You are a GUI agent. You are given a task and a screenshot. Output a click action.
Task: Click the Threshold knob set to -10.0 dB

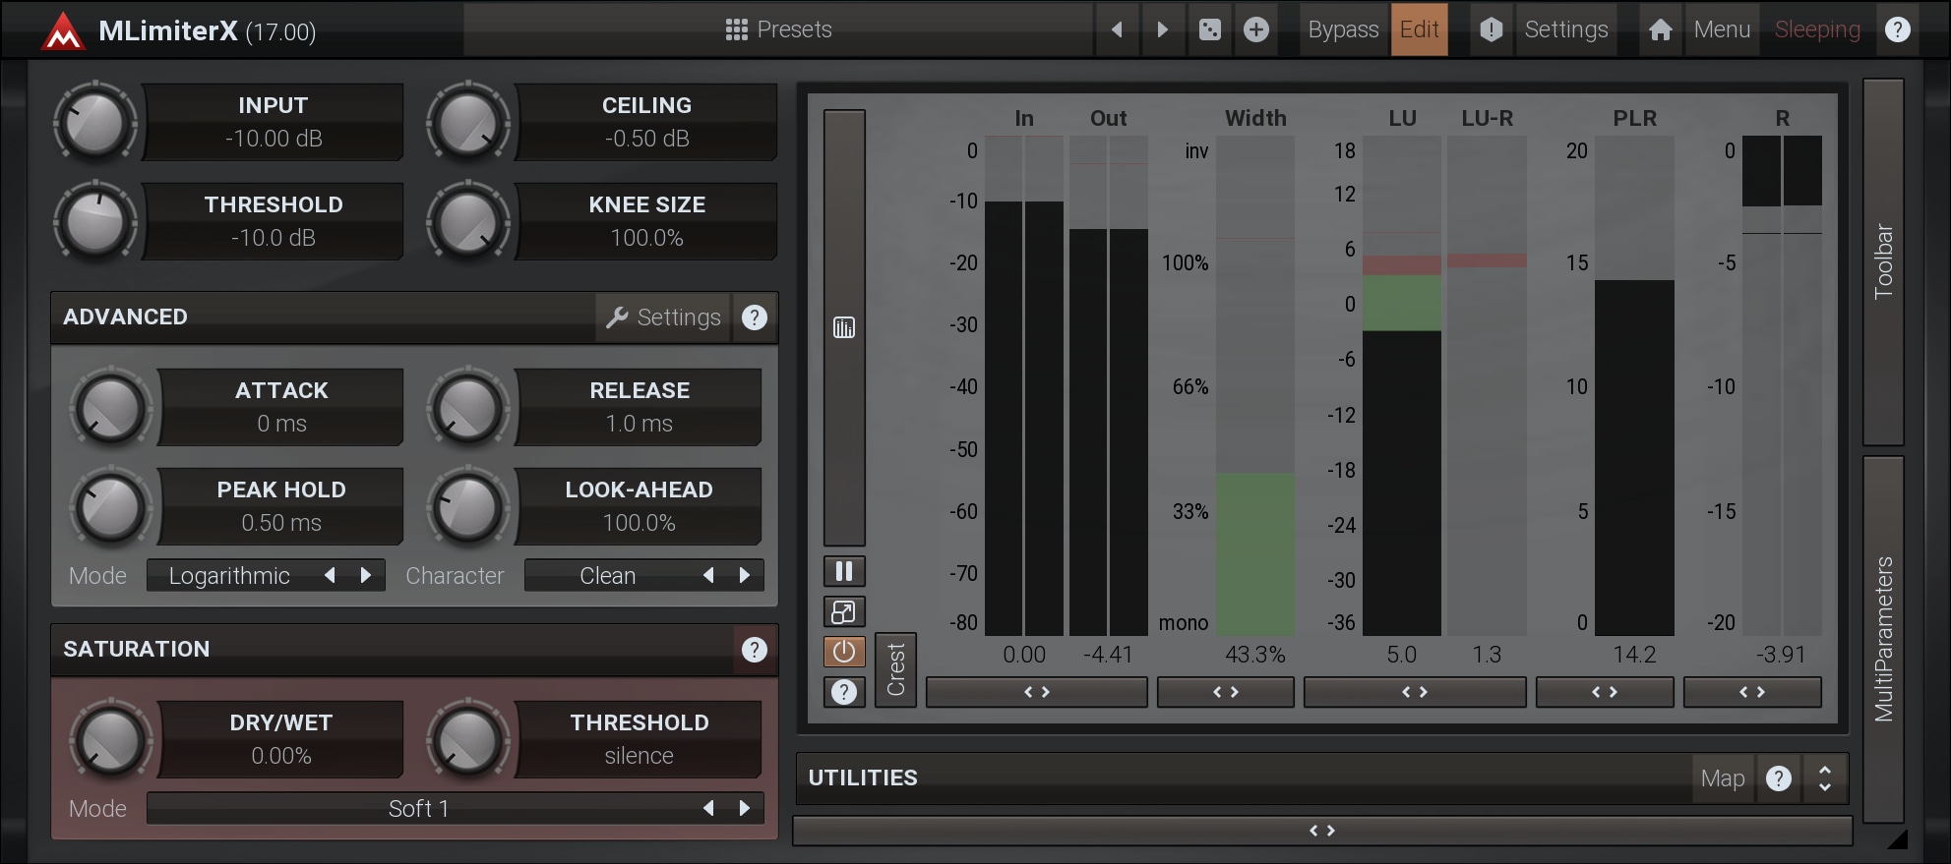95,221
